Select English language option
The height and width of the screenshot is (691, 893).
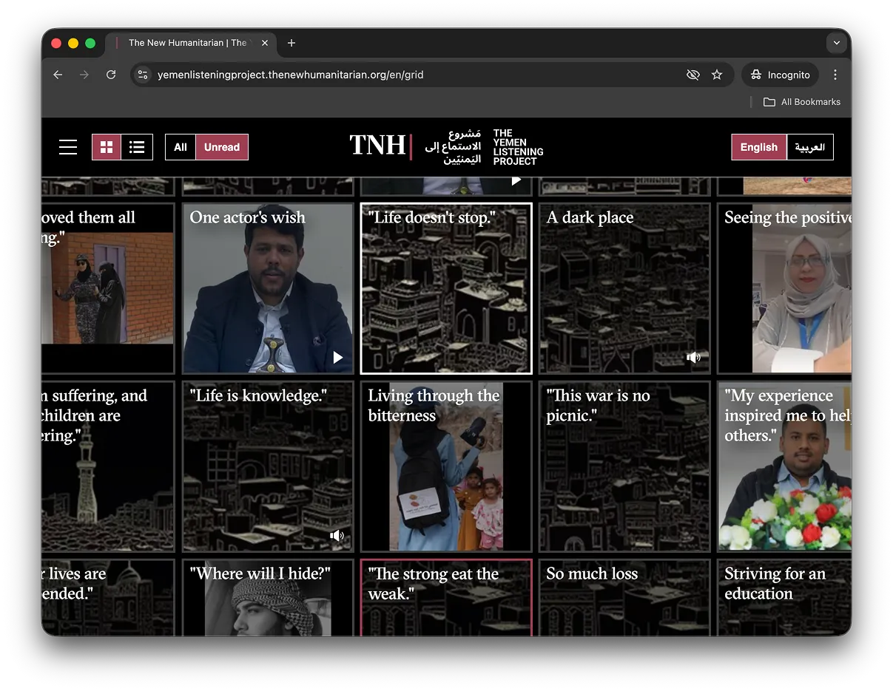pos(758,147)
